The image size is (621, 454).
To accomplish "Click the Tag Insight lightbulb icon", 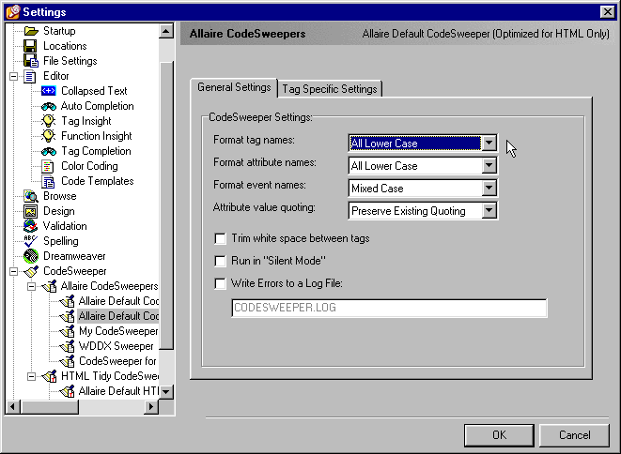I will click(49, 121).
